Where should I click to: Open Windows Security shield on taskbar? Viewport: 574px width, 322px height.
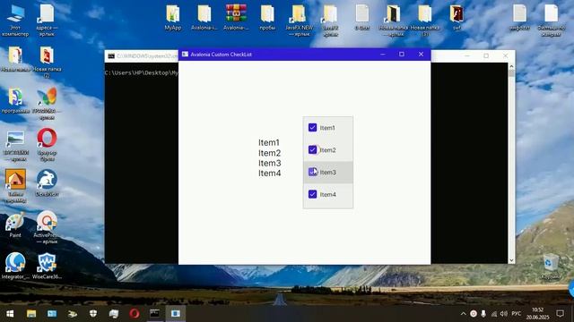coord(93,314)
